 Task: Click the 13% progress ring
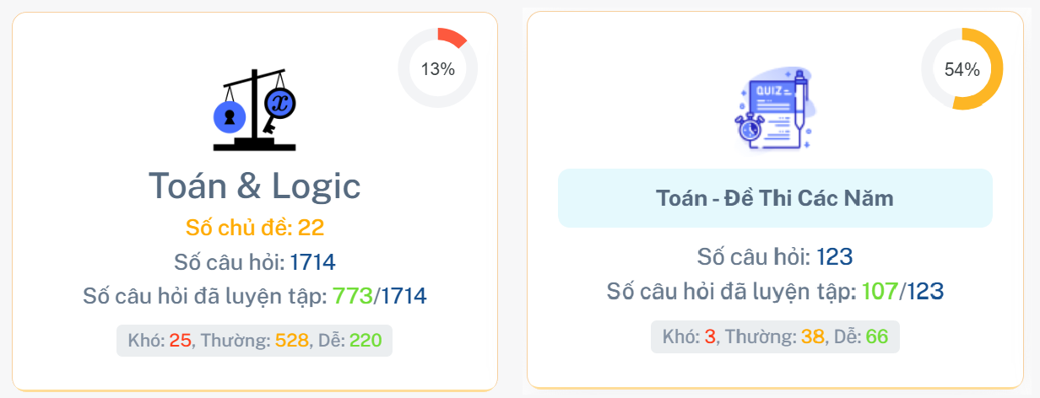point(437,69)
